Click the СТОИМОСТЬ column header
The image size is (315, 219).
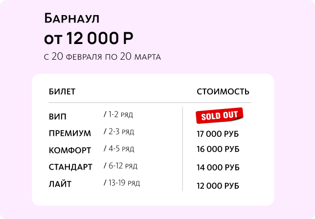tap(223, 91)
